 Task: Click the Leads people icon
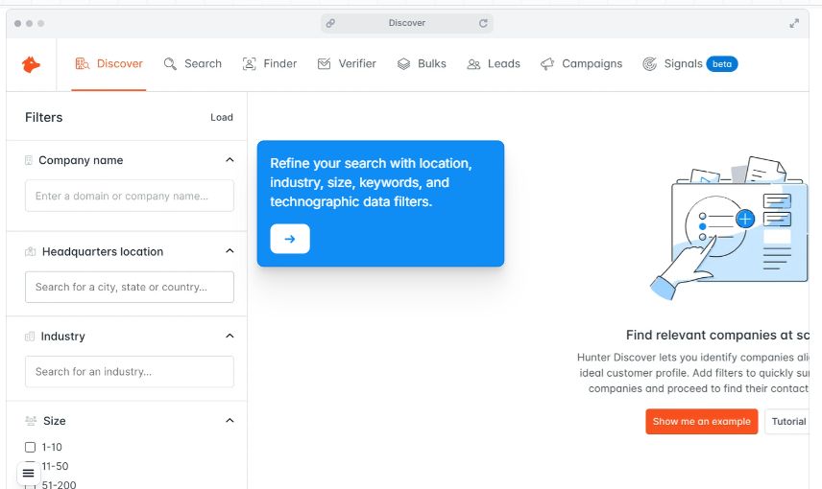coord(473,64)
